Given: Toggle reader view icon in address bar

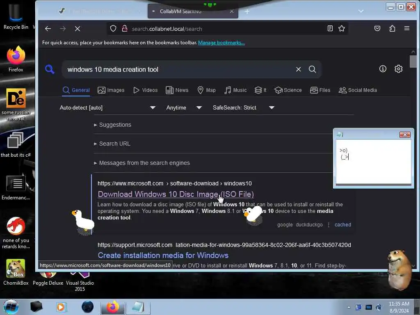Looking at the screenshot, I should (x=330, y=28).
